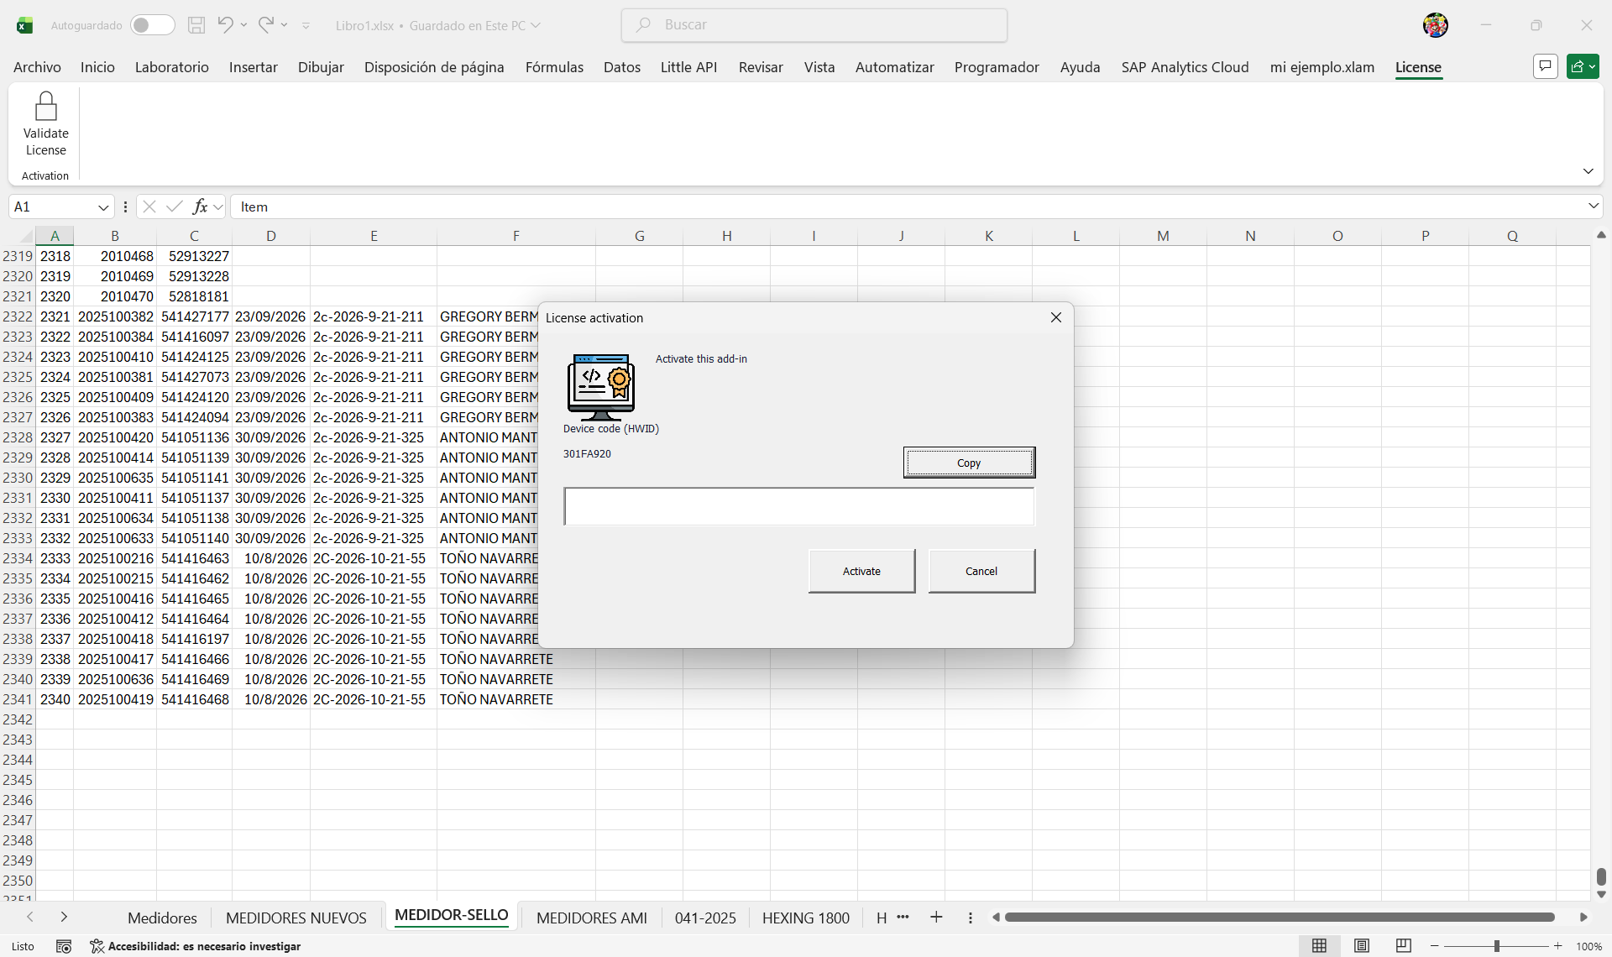Viewport: 1612px width, 957px height.
Task: Click the cancel formula X icon
Action: [x=149, y=207]
